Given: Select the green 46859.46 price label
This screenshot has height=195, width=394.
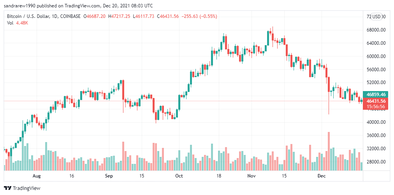Looking at the screenshot, I should point(376,95).
